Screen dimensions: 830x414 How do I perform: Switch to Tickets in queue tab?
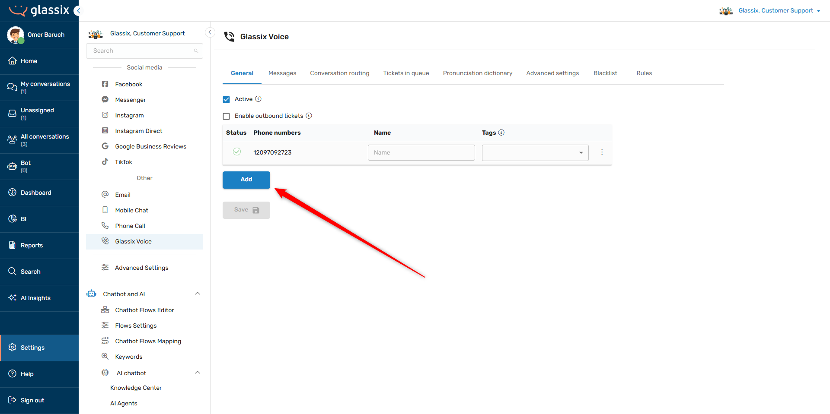[406, 73]
